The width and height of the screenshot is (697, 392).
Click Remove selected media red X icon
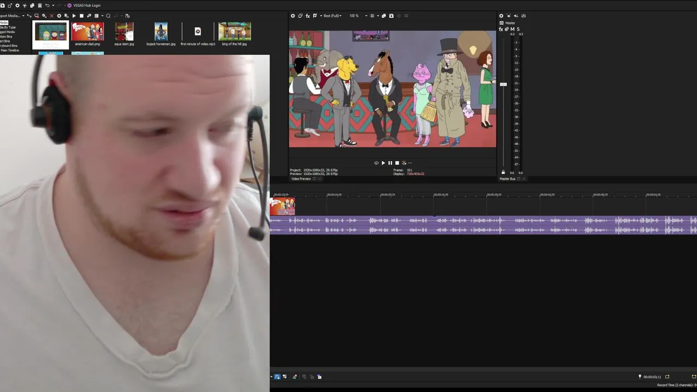52,16
